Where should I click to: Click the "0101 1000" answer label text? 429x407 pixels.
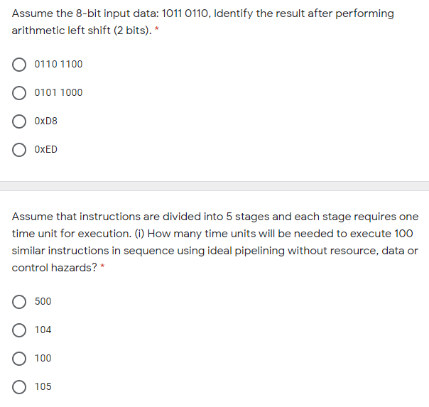click(58, 93)
